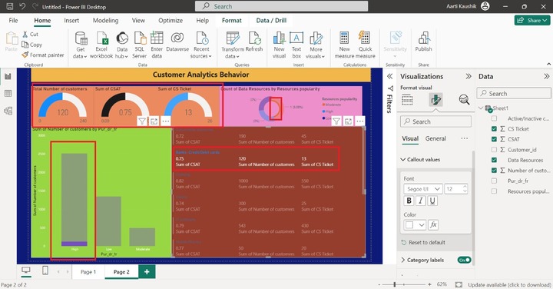
Task: Click the Publish icon
Action: coord(423,38)
